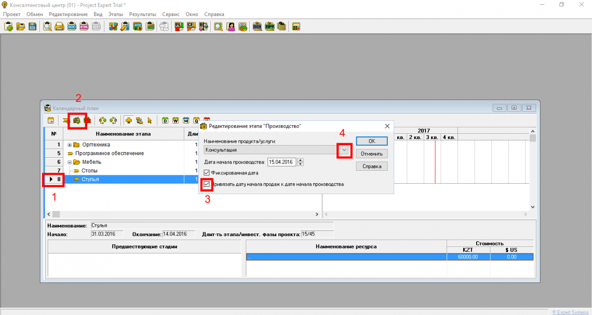Screen dimensions: 592x315
Task: Open the Результаты menu
Action: (142, 15)
